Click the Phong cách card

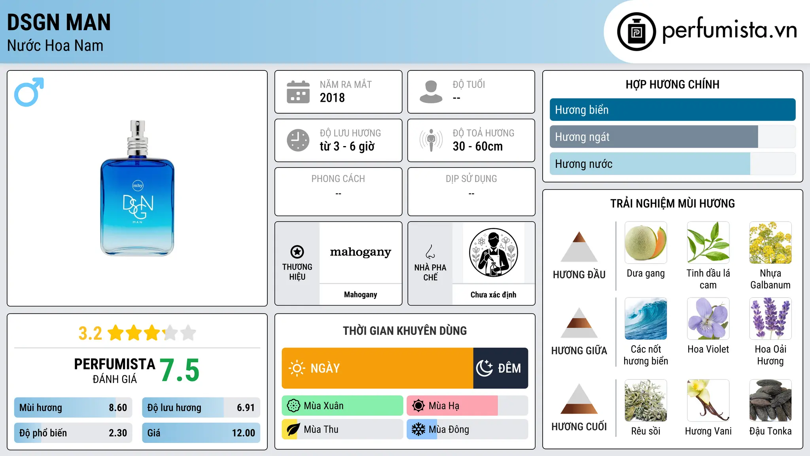[x=338, y=192]
